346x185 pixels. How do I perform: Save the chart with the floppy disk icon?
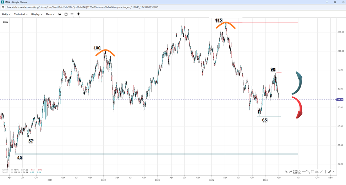click(x=66, y=14)
